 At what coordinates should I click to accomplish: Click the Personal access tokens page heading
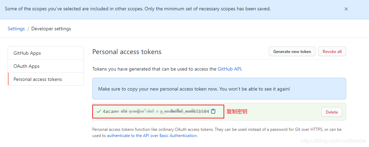click(127, 52)
